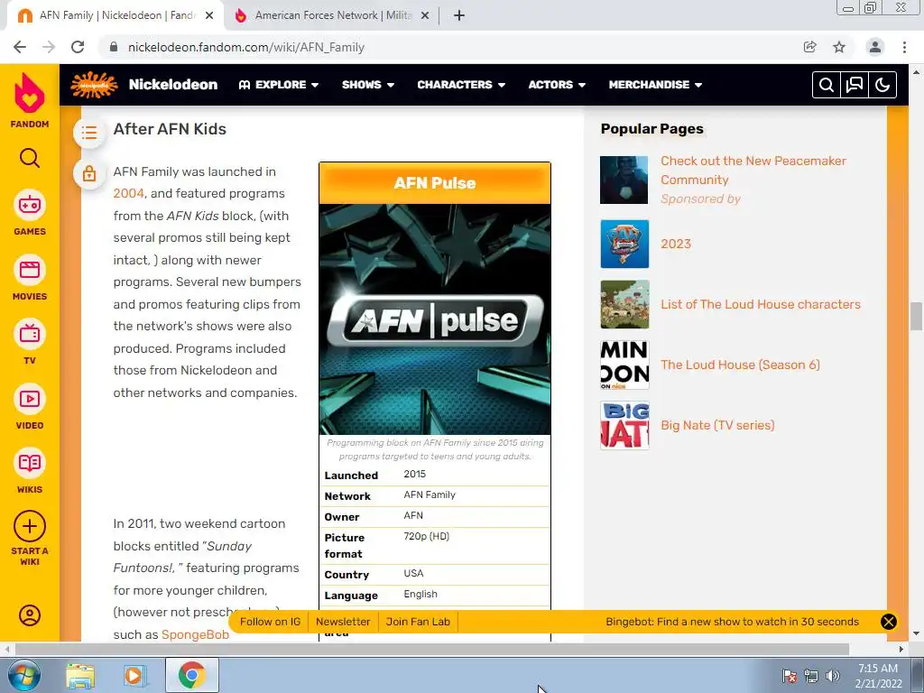Open the table of contents icon
Viewport: 924px width, 693px height.
[x=89, y=132]
